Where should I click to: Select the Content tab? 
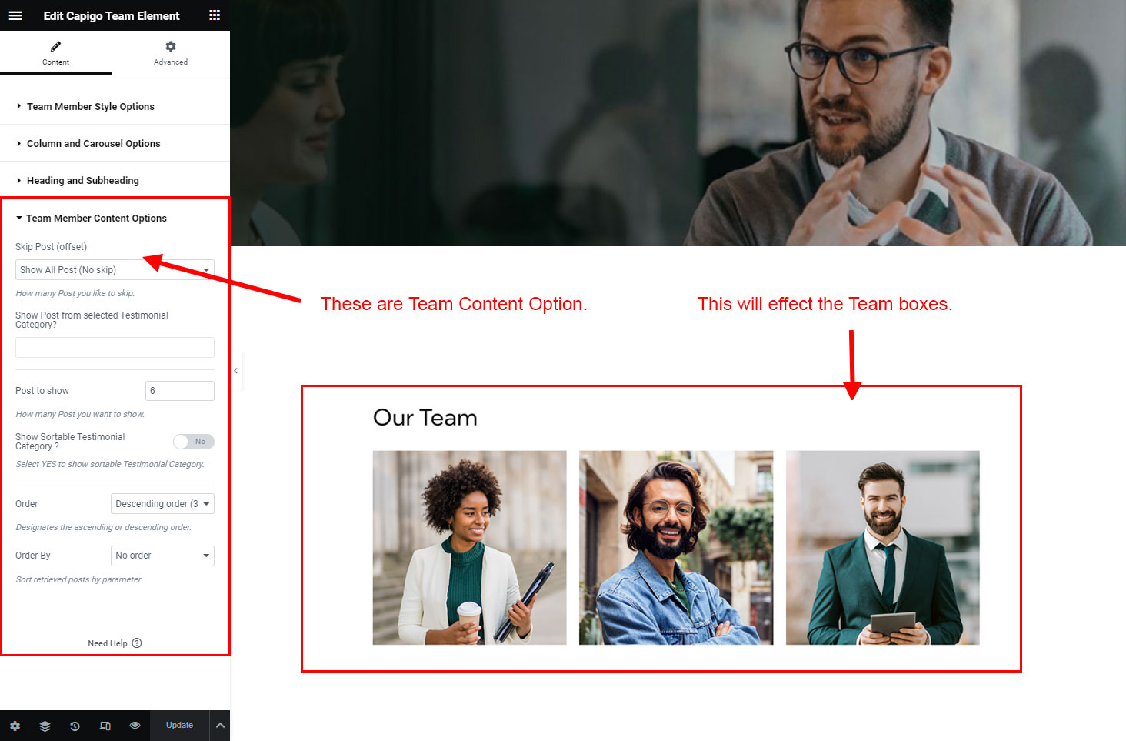coord(55,53)
